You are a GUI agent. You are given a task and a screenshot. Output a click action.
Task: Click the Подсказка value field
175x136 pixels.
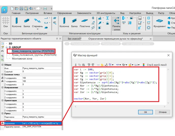coord(42,117)
